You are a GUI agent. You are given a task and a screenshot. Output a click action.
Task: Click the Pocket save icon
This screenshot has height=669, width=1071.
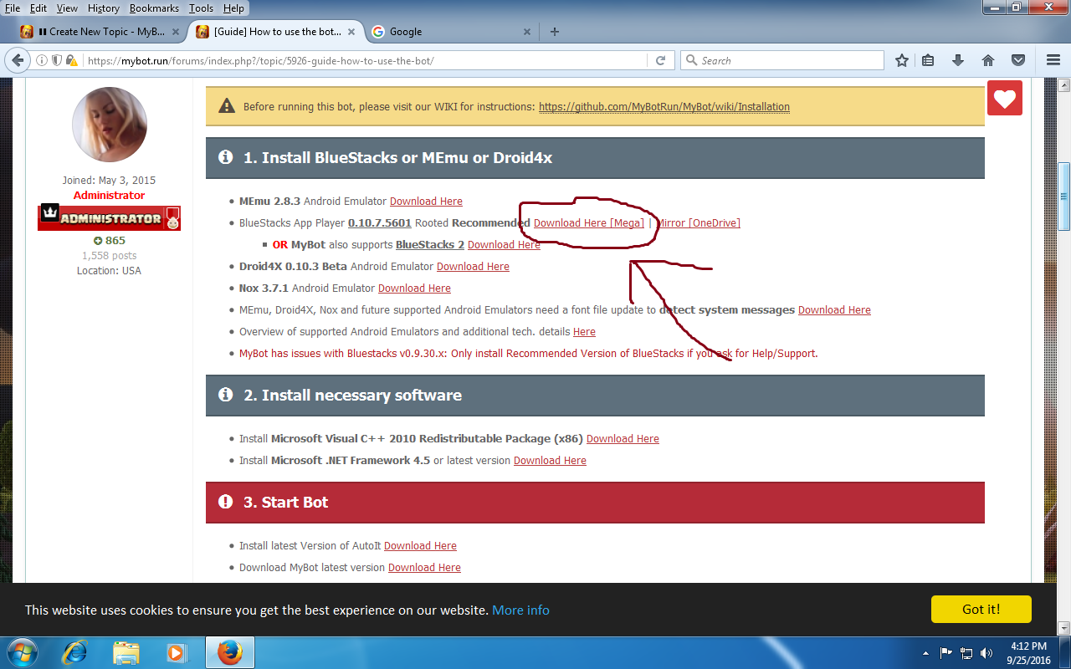click(1018, 60)
